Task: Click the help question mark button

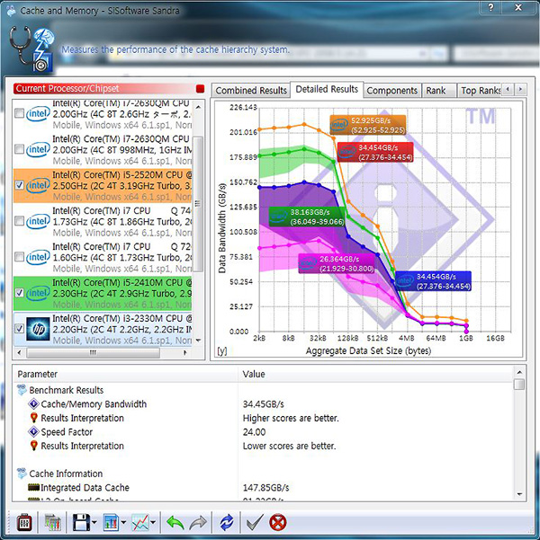Action: [491, 7]
